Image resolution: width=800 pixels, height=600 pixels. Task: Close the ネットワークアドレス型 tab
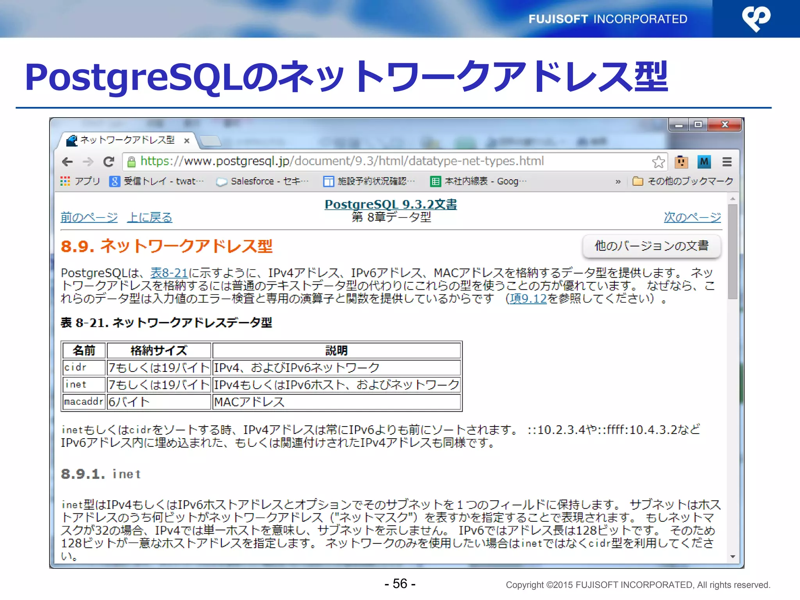(187, 141)
